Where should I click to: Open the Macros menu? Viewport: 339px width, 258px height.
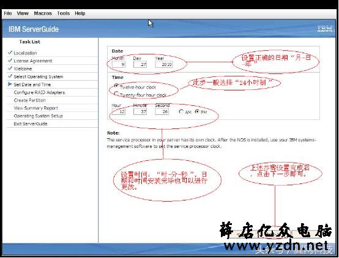(43, 13)
